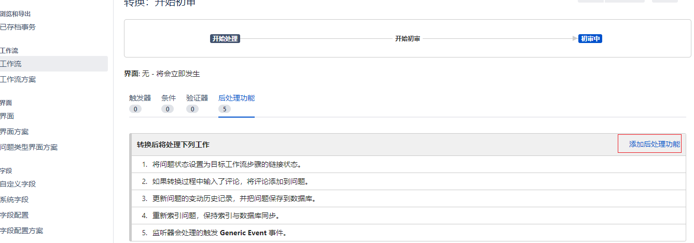Navigate to 界面方案 in the sidebar
694x243 pixels.
(15, 132)
